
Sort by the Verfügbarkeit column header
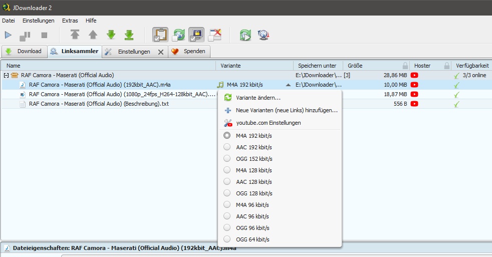tap(472, 66)
